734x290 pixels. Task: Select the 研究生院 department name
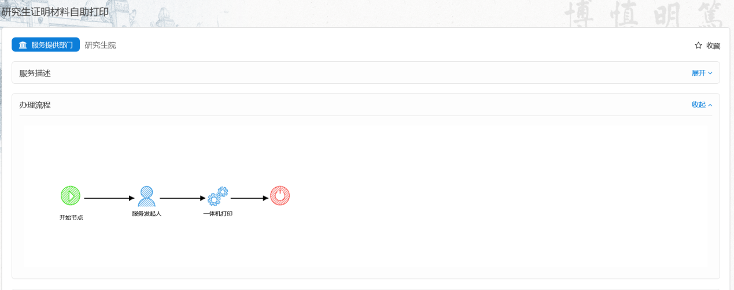pos(101,45)
